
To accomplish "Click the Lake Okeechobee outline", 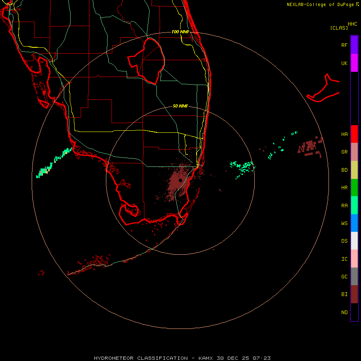I will coord(146,61).
